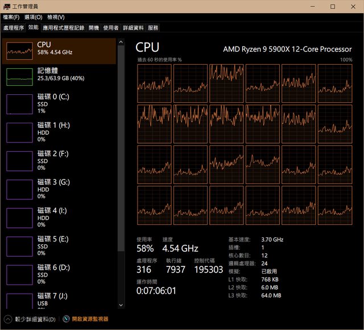Click the first logical processor graph
This screenshot has width=364, height=330.
tap(154, 83)
